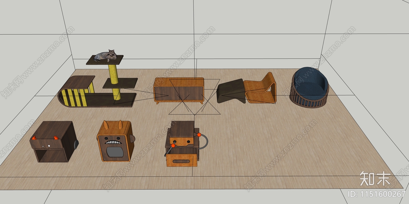This screenshot has width=409, height=204.
Task: Click the yellow scratching post column
Action: tap(115, 82)
